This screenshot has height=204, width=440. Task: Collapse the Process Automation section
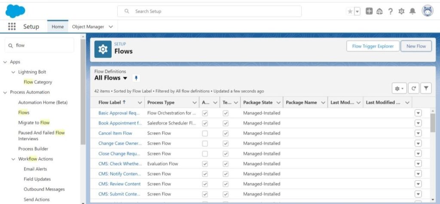5,92
